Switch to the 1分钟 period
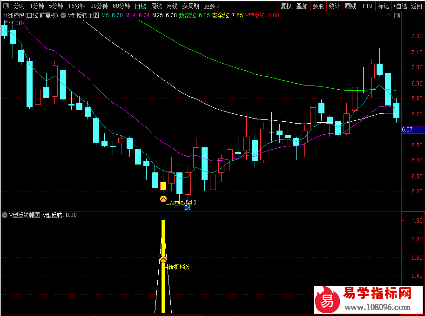The image size is (425, 316). pos(37,6)
